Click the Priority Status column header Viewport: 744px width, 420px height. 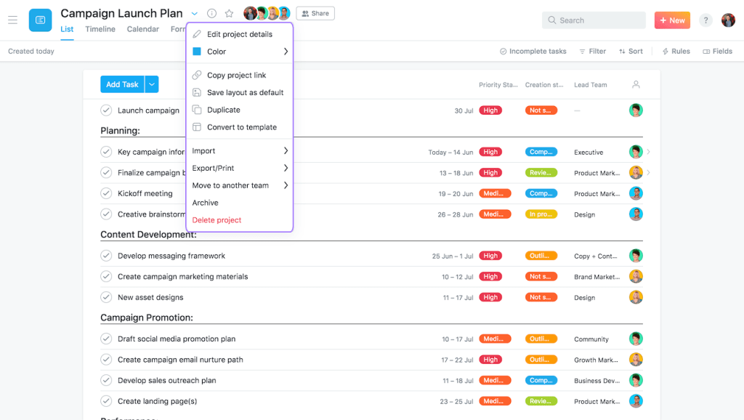498,84
